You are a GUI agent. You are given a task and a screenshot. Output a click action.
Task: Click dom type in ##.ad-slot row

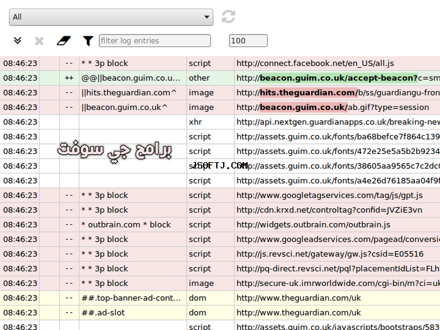[x=197, y=312]
